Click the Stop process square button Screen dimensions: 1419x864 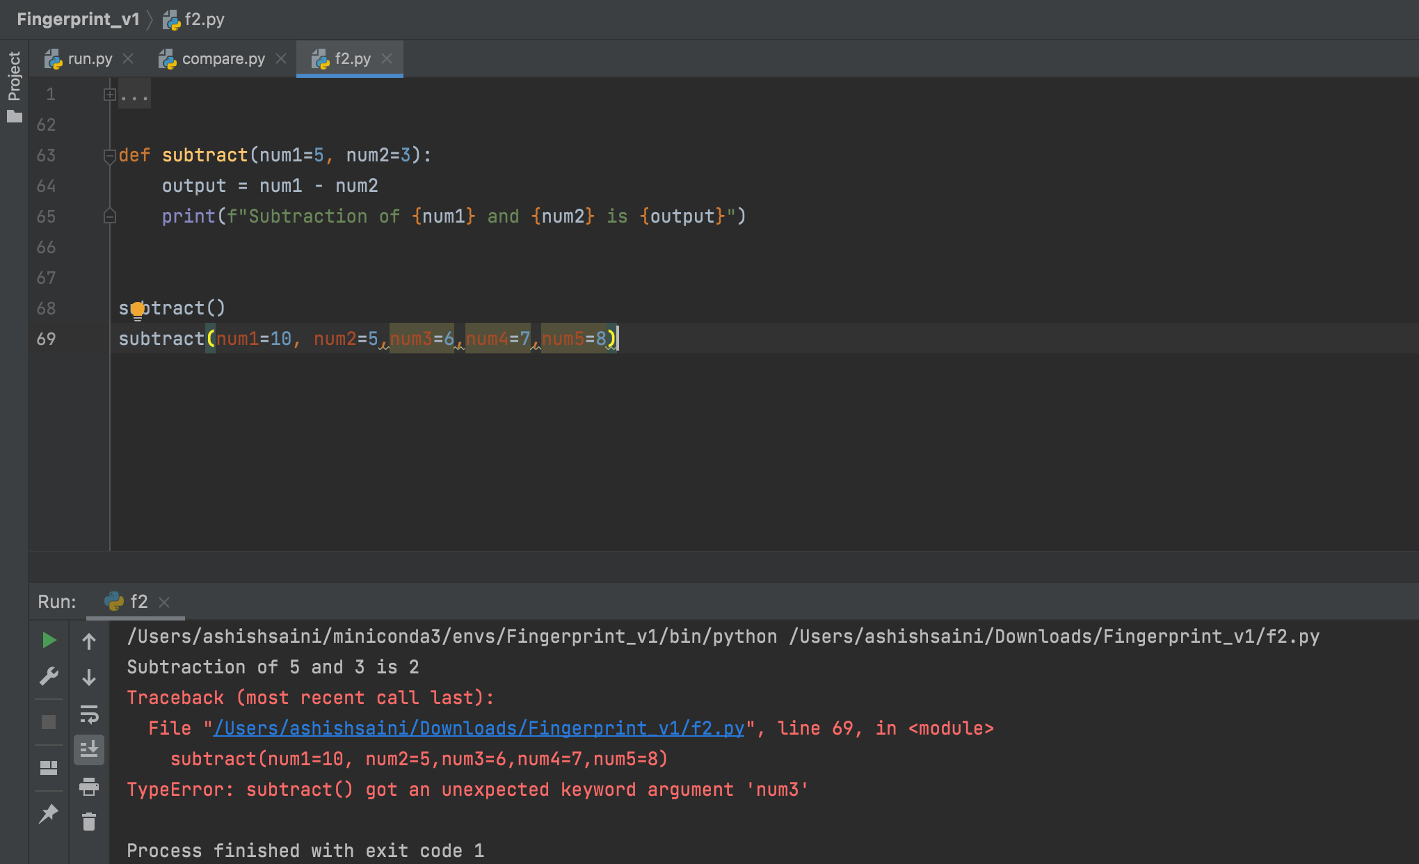(x=49, y=722)
